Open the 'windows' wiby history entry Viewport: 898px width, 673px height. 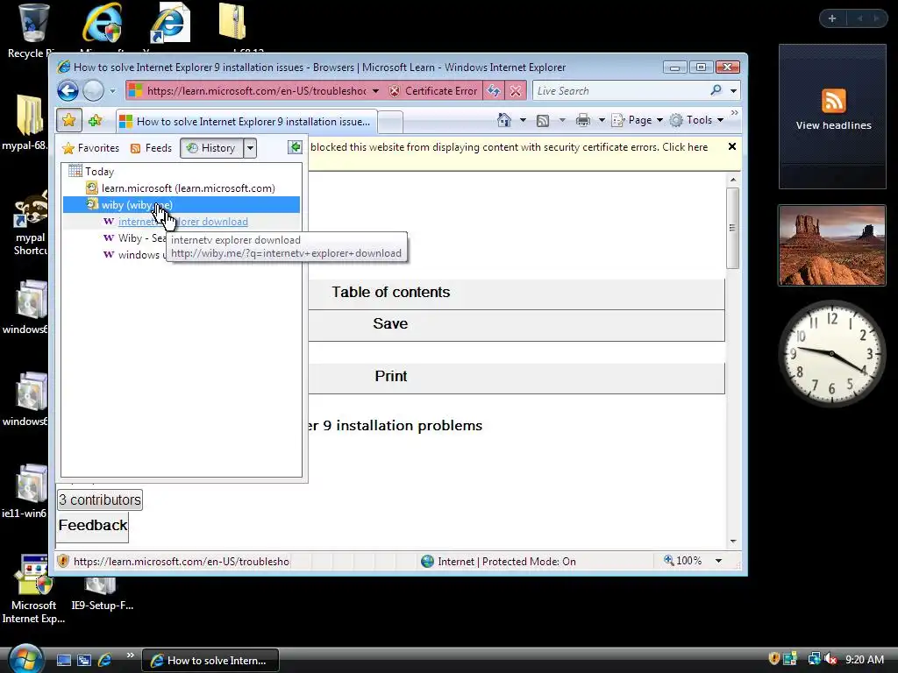[135, 255]
